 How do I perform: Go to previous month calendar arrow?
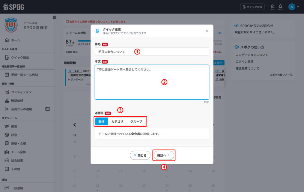75,125
